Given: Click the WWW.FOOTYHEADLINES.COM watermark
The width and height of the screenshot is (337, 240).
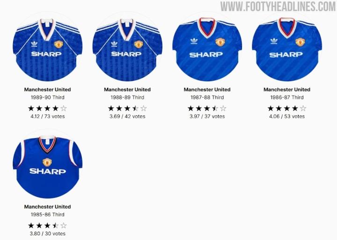Looking at the screenshot, I should 278,7.
